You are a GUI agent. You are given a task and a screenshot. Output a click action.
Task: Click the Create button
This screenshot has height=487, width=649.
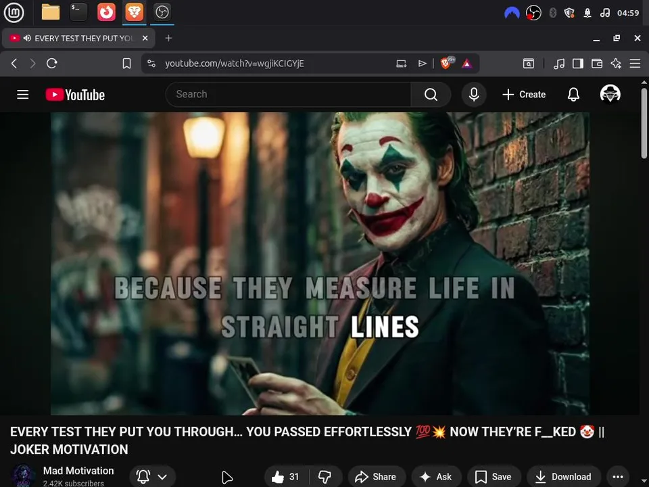(524, 95)
